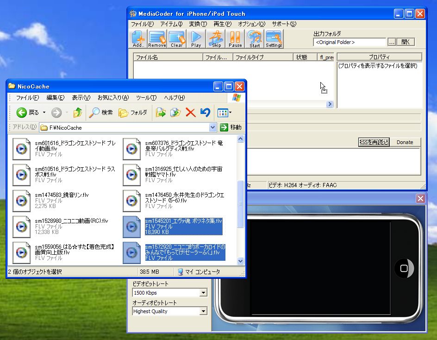Click the 状態 column header
The height and width of the screenshot is (340, 437).
click(306, 57)
